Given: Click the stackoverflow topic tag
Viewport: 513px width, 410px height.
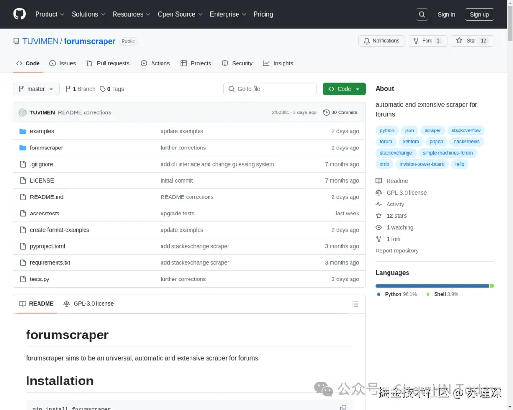Looking at the screenshot, I should pyautogui.click(x=466, y=130).
